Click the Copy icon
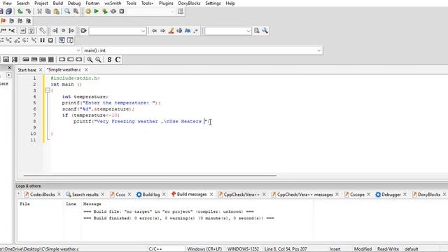The height and width of the screenshot is (252, 448). point(48,11)
